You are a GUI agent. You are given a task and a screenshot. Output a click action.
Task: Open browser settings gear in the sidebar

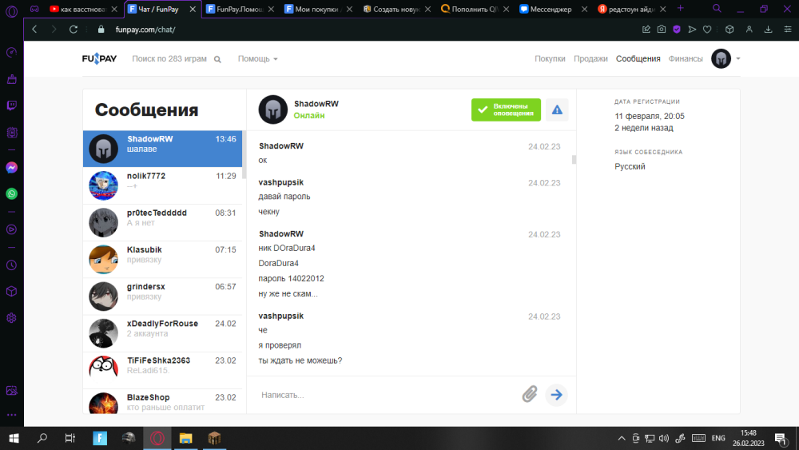[11, 318]
